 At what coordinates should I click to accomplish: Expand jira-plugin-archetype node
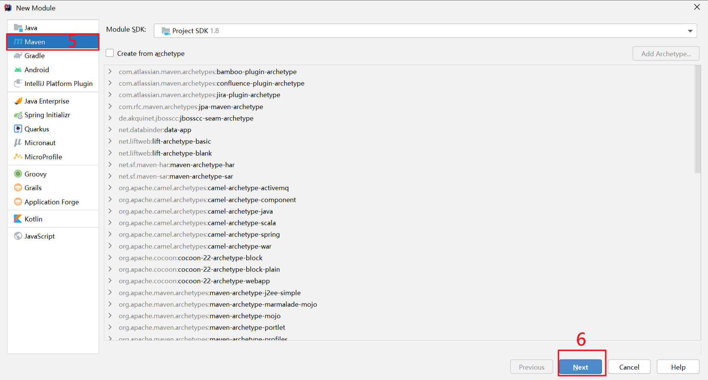pyautogui.click(x=110, y=95)
